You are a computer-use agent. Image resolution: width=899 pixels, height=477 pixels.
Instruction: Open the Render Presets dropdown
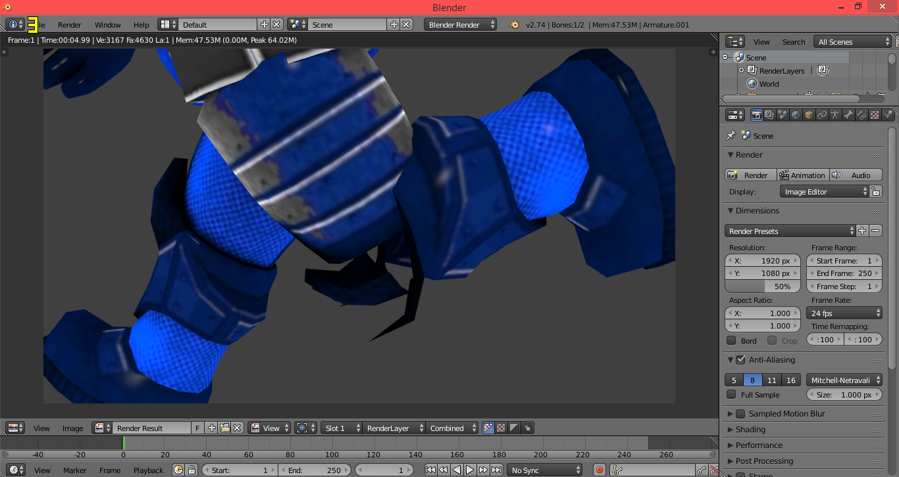790,231
